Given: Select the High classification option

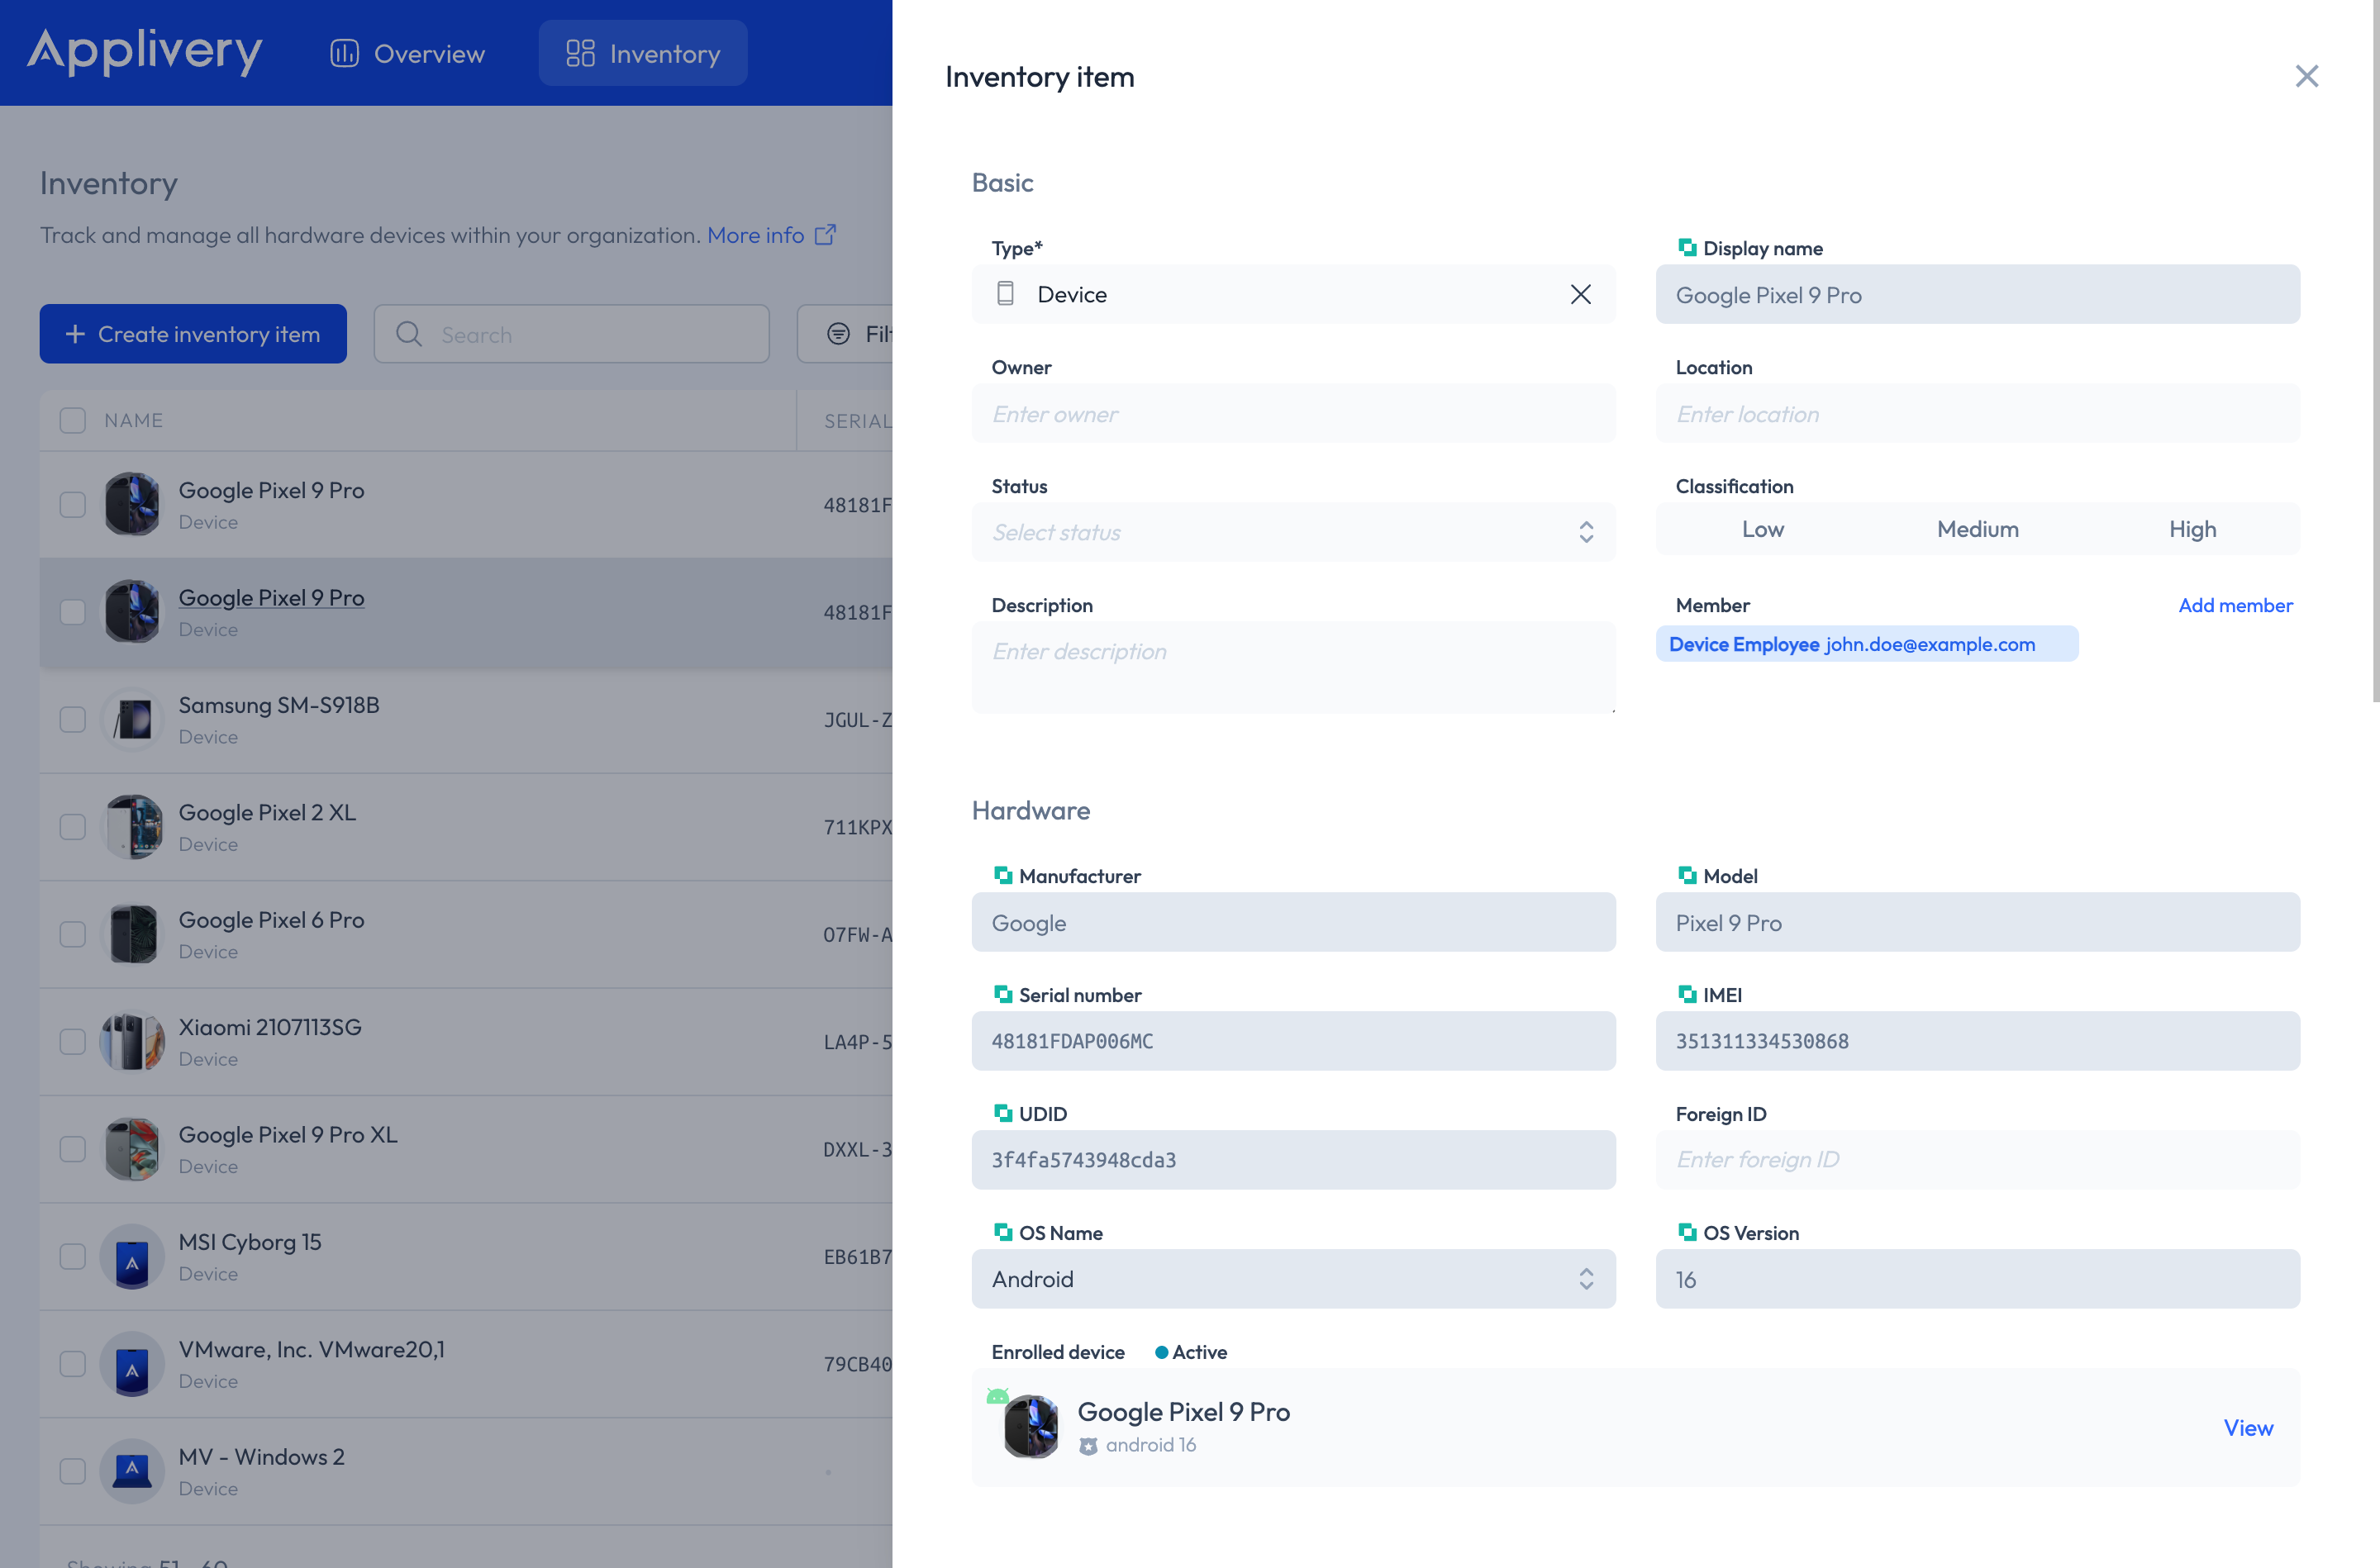Looking at the screenshot, I should (x=2192, y=529).
